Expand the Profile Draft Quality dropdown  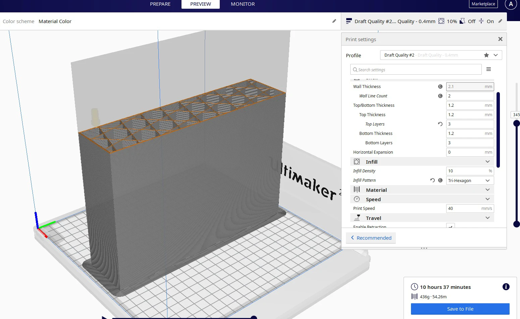point(496,55)
